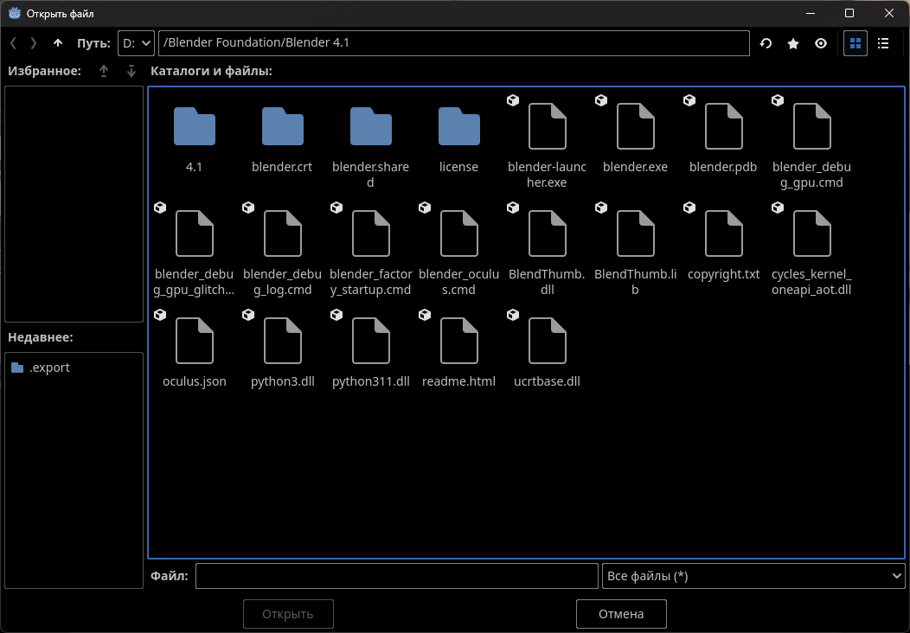
Task: Click the path input field
Action: tap(454, 43)
